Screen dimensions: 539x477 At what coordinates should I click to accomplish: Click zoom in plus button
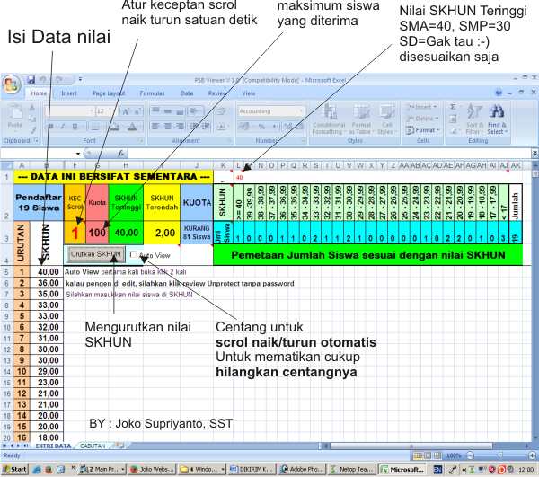tap(532, 455)
